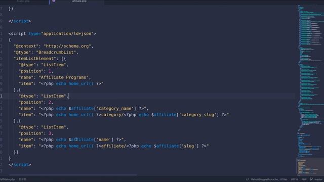Click the text "http://schema.org"
The image size is (324, 182).
(67, 46)
